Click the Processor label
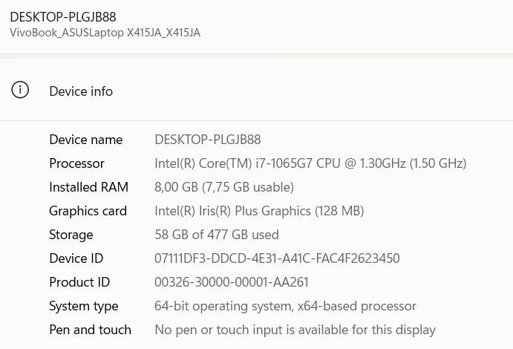 coord(77,163)
